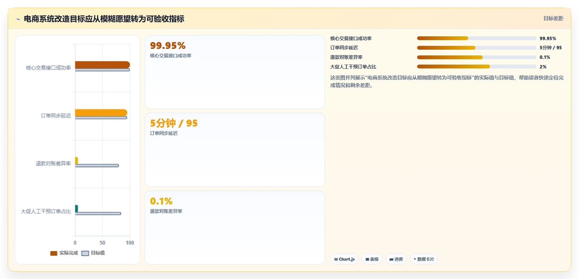The height and width of the screenshot is (279, 579).
Task: Click the 0 tick on the chart's x-axis
Action: point(75,243)
